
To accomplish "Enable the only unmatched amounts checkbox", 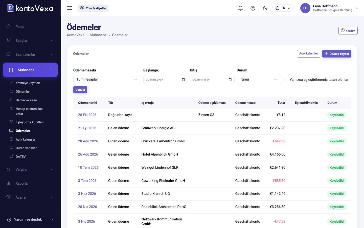I will pyautogui.click(x=286, y=80).
